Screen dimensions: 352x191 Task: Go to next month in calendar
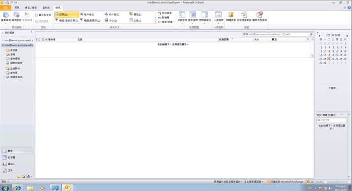point(347,35)
